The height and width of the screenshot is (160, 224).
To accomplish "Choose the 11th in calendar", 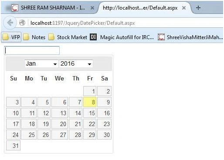I will pyautogui.click(x=29, y=113).
